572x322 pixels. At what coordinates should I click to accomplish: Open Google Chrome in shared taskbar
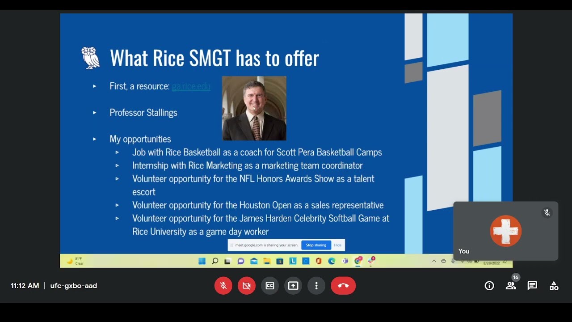click(358, 261)
